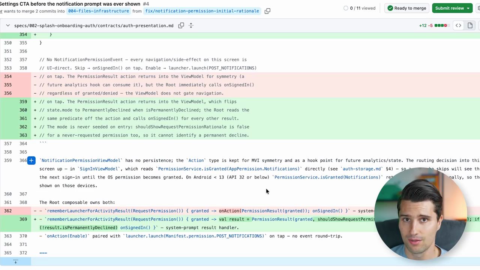This screenshot has width=480, height=270.
Task: Click the Ready to merge status button
Action: 407,8
